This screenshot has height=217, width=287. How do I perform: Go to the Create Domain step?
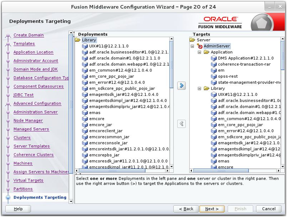point(29,35)
